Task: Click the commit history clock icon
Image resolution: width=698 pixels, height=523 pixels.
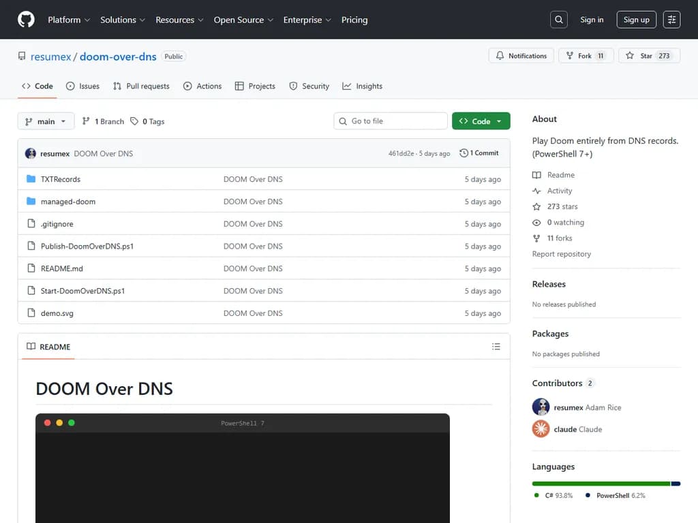Action: pyautogui.click(x=464, y=153)
